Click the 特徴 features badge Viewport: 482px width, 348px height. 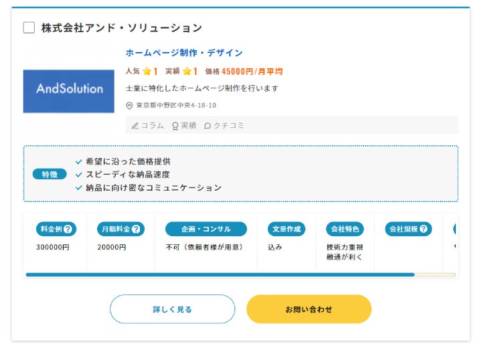pos(50,174)
